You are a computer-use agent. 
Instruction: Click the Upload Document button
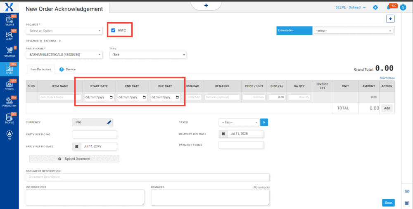74,159
